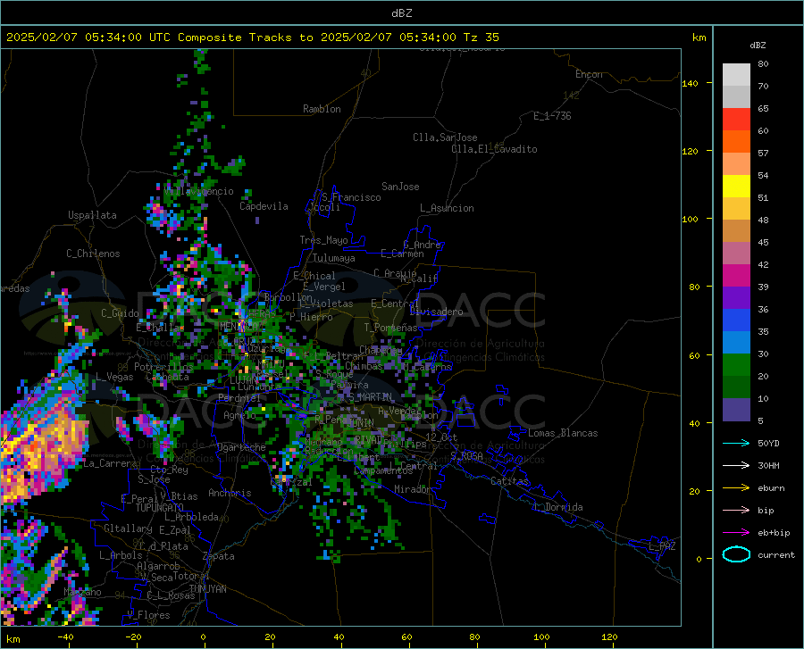
Task: Click the '-40' tick on the horizontal km axis
Action: coord(65,637)
